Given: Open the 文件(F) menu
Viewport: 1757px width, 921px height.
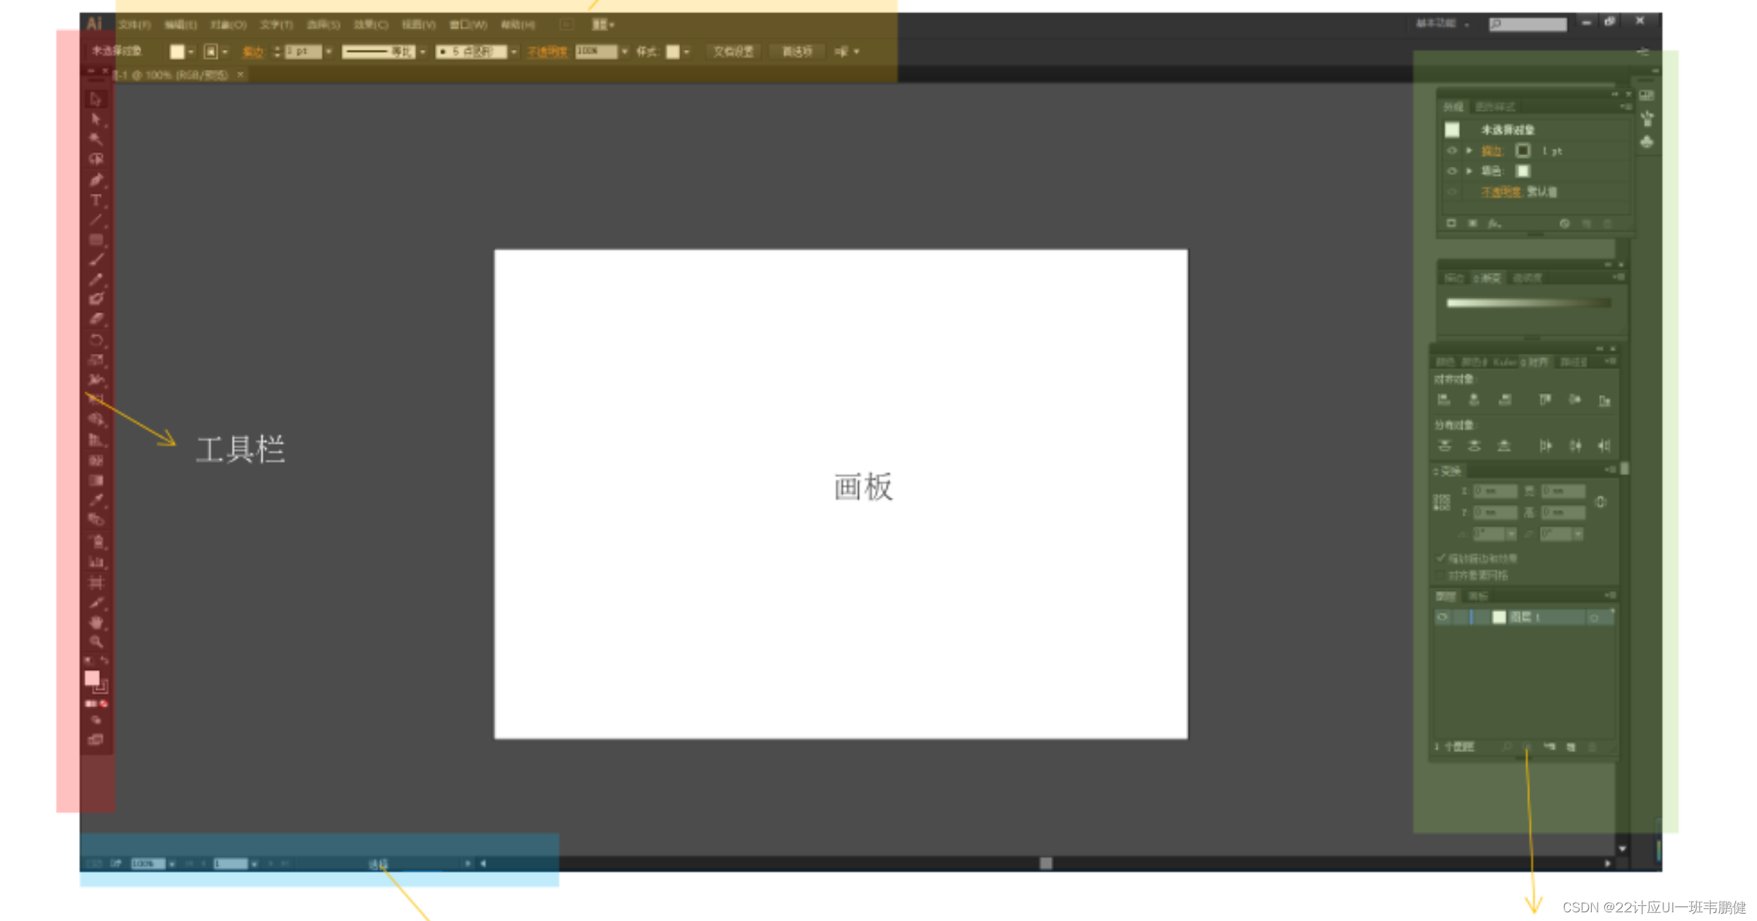Looking at the screenshot, I should click(135, 25).
